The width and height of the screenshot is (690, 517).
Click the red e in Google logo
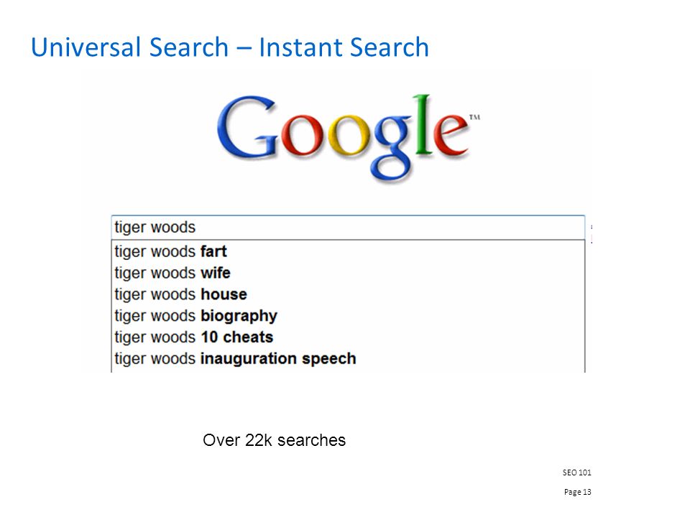[451, 136]
